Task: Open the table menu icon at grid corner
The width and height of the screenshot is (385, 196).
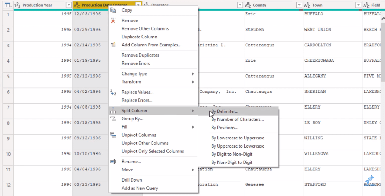Action: point(7,5)
